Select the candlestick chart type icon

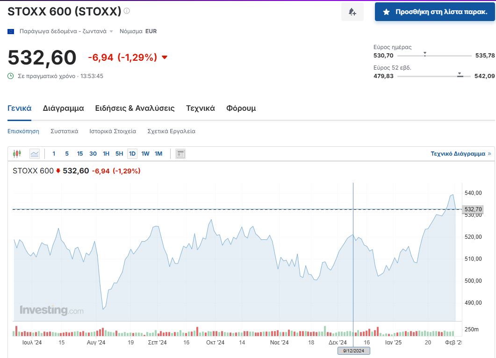tap(17, 153)
